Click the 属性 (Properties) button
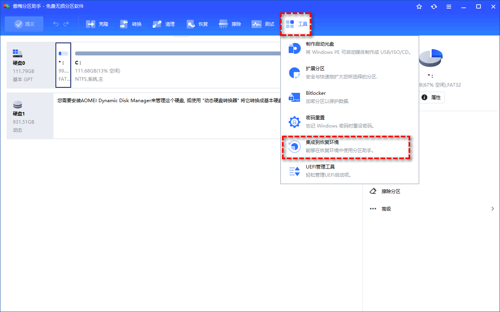This screenshot has width=500, height=312. pyautogui.click(x=431, y=97)
